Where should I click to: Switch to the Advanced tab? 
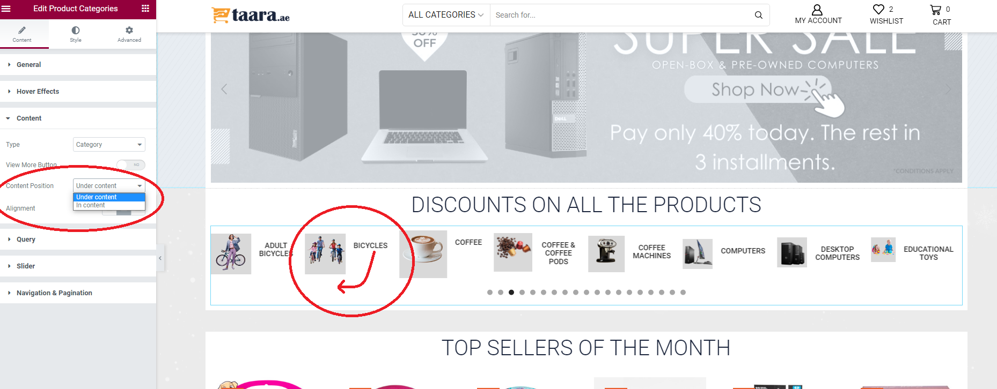click(129, 34)
